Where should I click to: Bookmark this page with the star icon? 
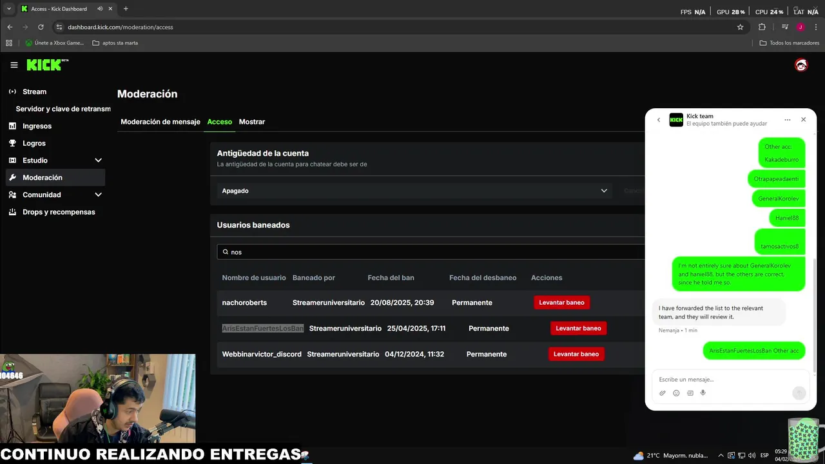(740, 27)
